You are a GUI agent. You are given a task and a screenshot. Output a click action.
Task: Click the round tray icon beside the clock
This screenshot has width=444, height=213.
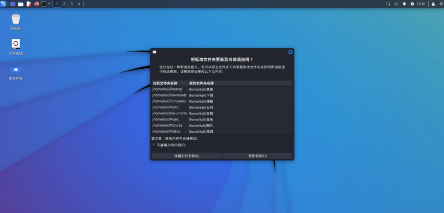click(x=412, y=4)
